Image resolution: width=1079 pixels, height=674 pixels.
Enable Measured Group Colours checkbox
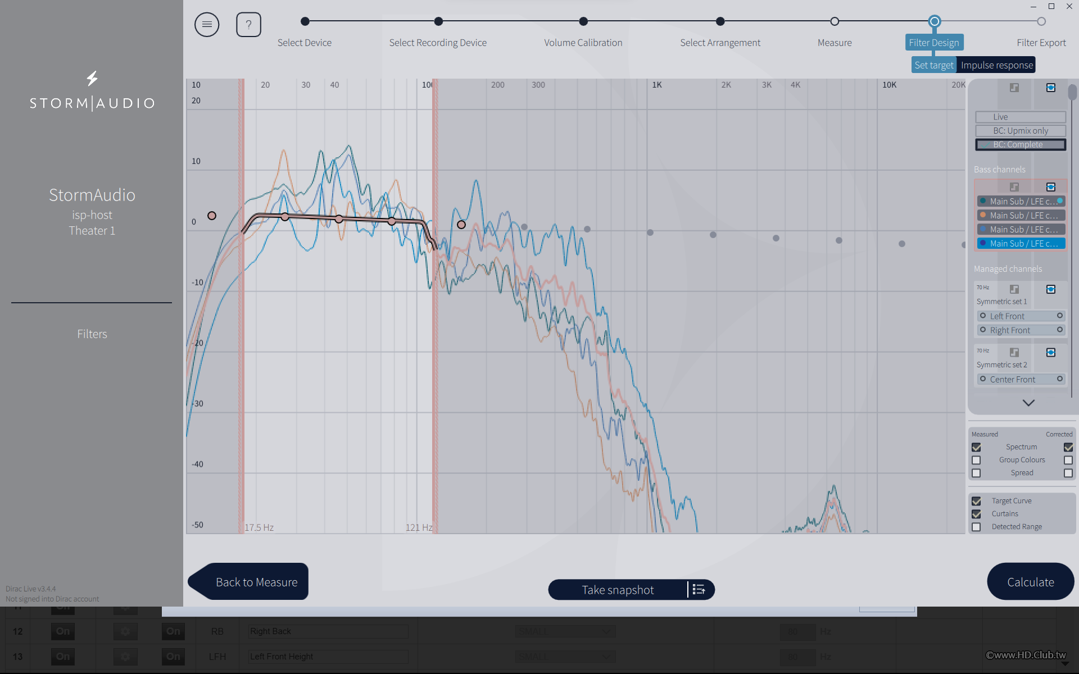point(977,460)
